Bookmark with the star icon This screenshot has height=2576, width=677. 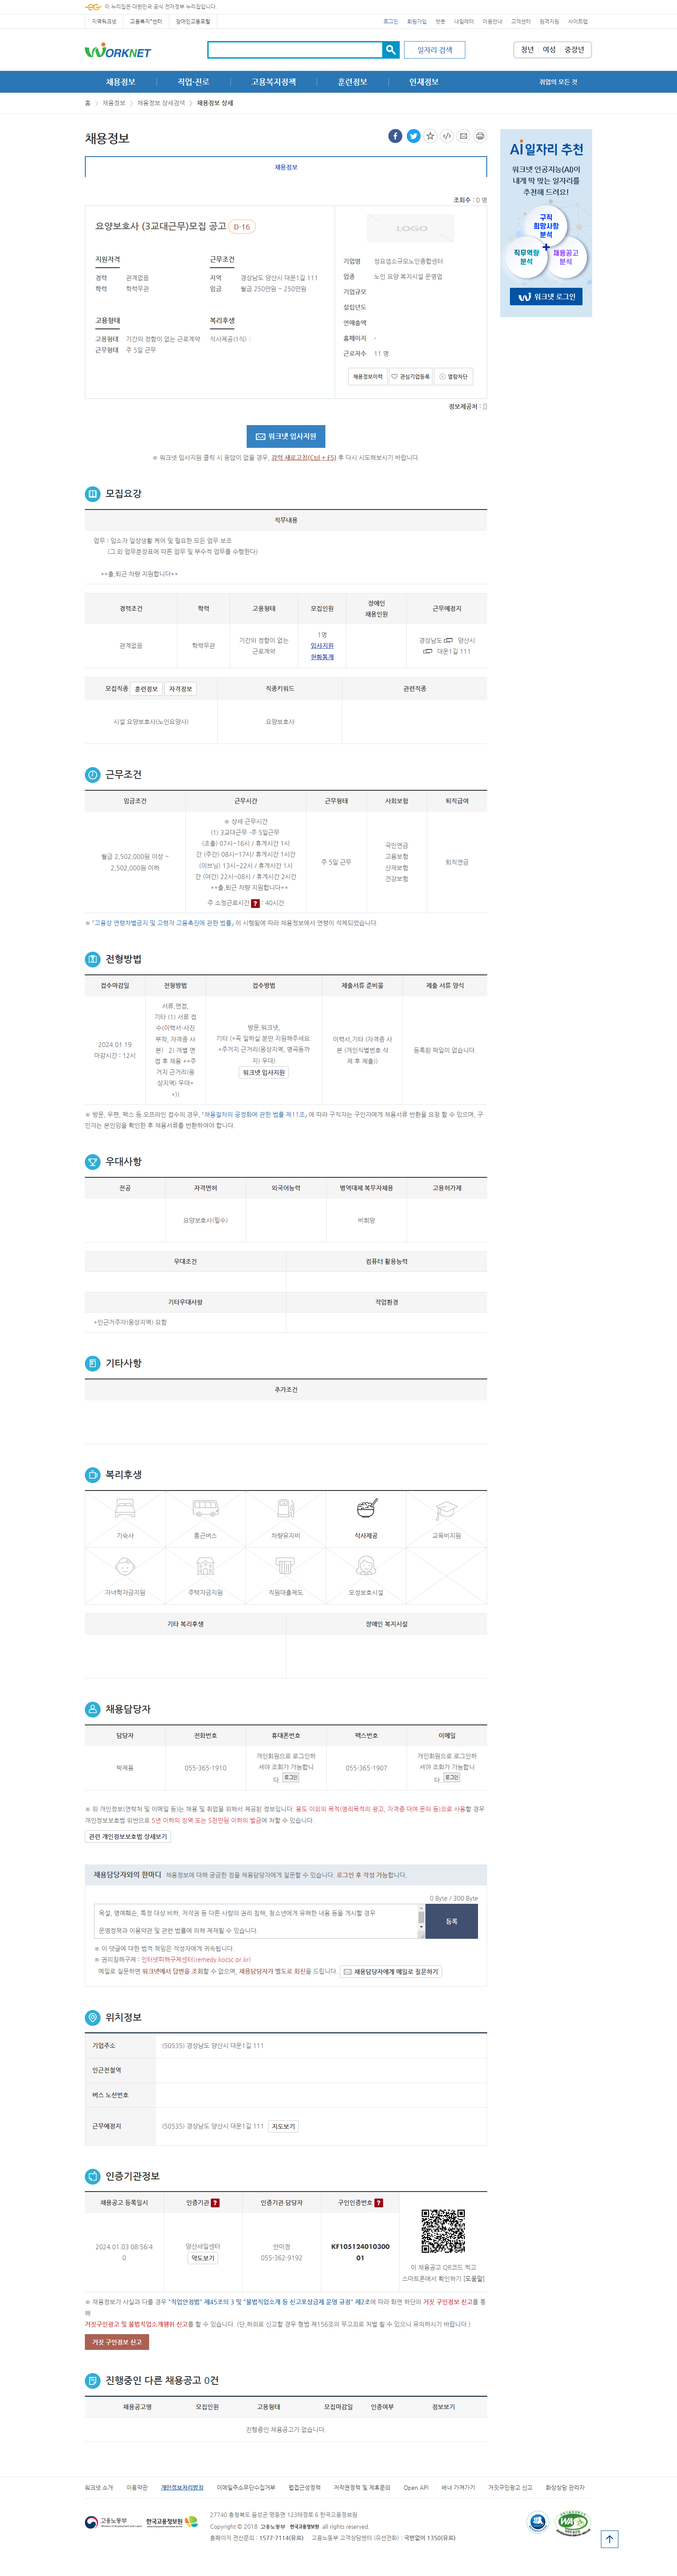(x=430, y=136)
